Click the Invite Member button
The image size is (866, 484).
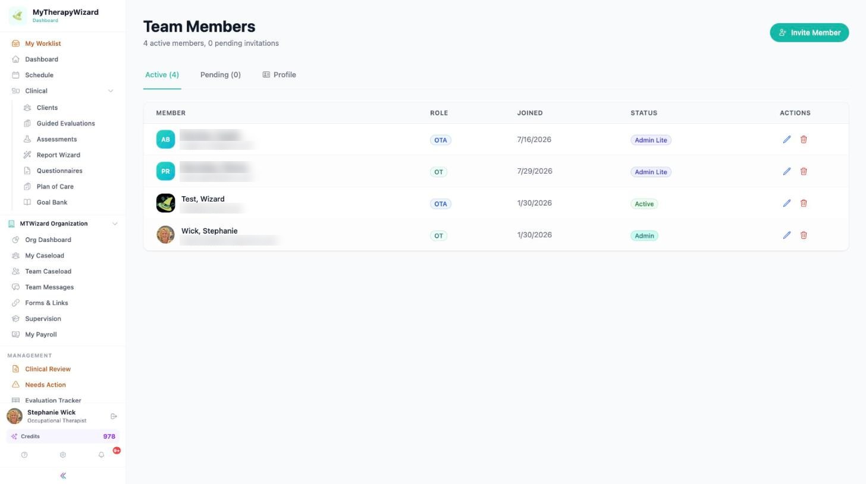click(809, 33)
